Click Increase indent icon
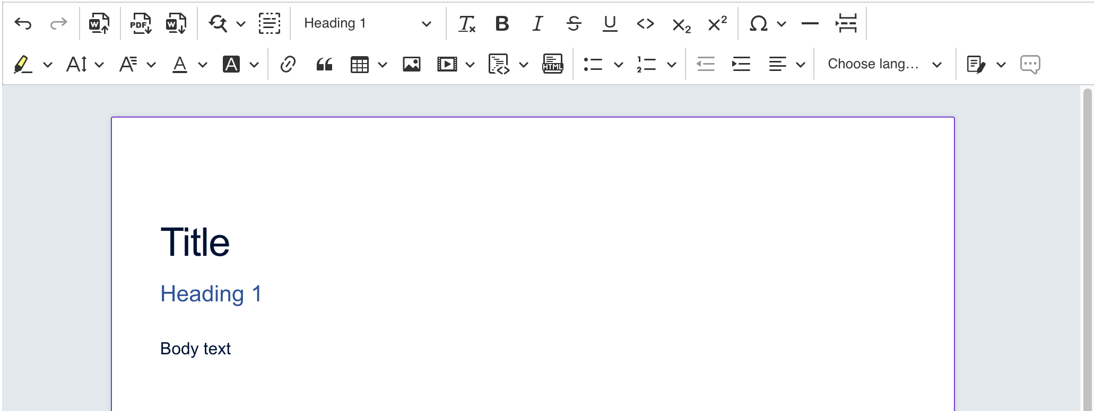This screenshot has height=411, width=1094. click(741, 64)
